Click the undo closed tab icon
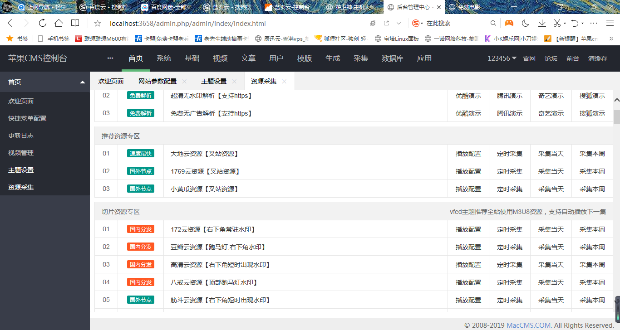The width and height of the screenshot is (620, 330). (x=575, y=23)
